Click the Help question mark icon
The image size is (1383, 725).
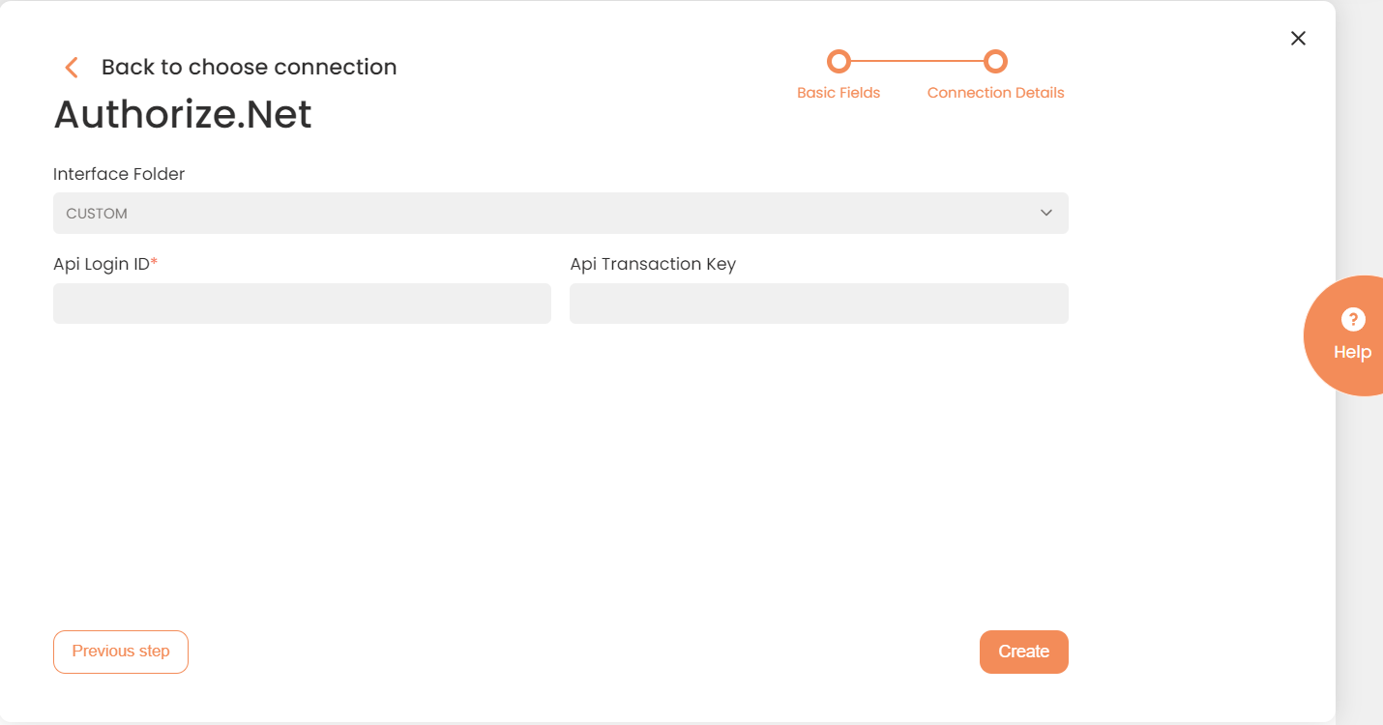point(1352,320)
